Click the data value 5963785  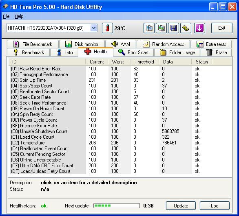pos(170,131)
